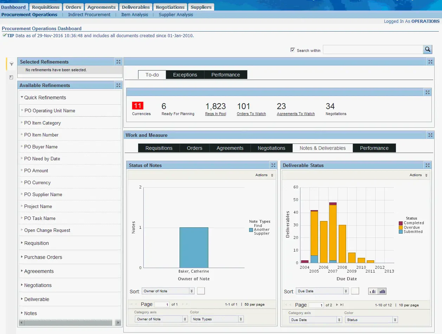Maximize the Selected Refinements panel
The image size is (442, 334).
point(118,62)
